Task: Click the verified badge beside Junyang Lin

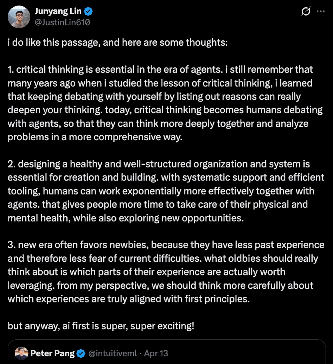Action: pyautogui.click(x=88, y=12)
